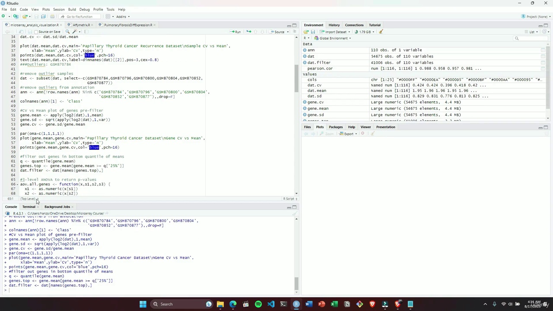
Task: Clear environment objects with broom icon
Action: click(381, 32)
